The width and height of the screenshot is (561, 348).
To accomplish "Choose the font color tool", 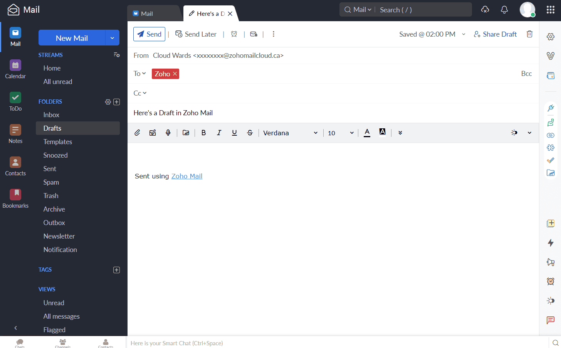I will pos(367,133).
